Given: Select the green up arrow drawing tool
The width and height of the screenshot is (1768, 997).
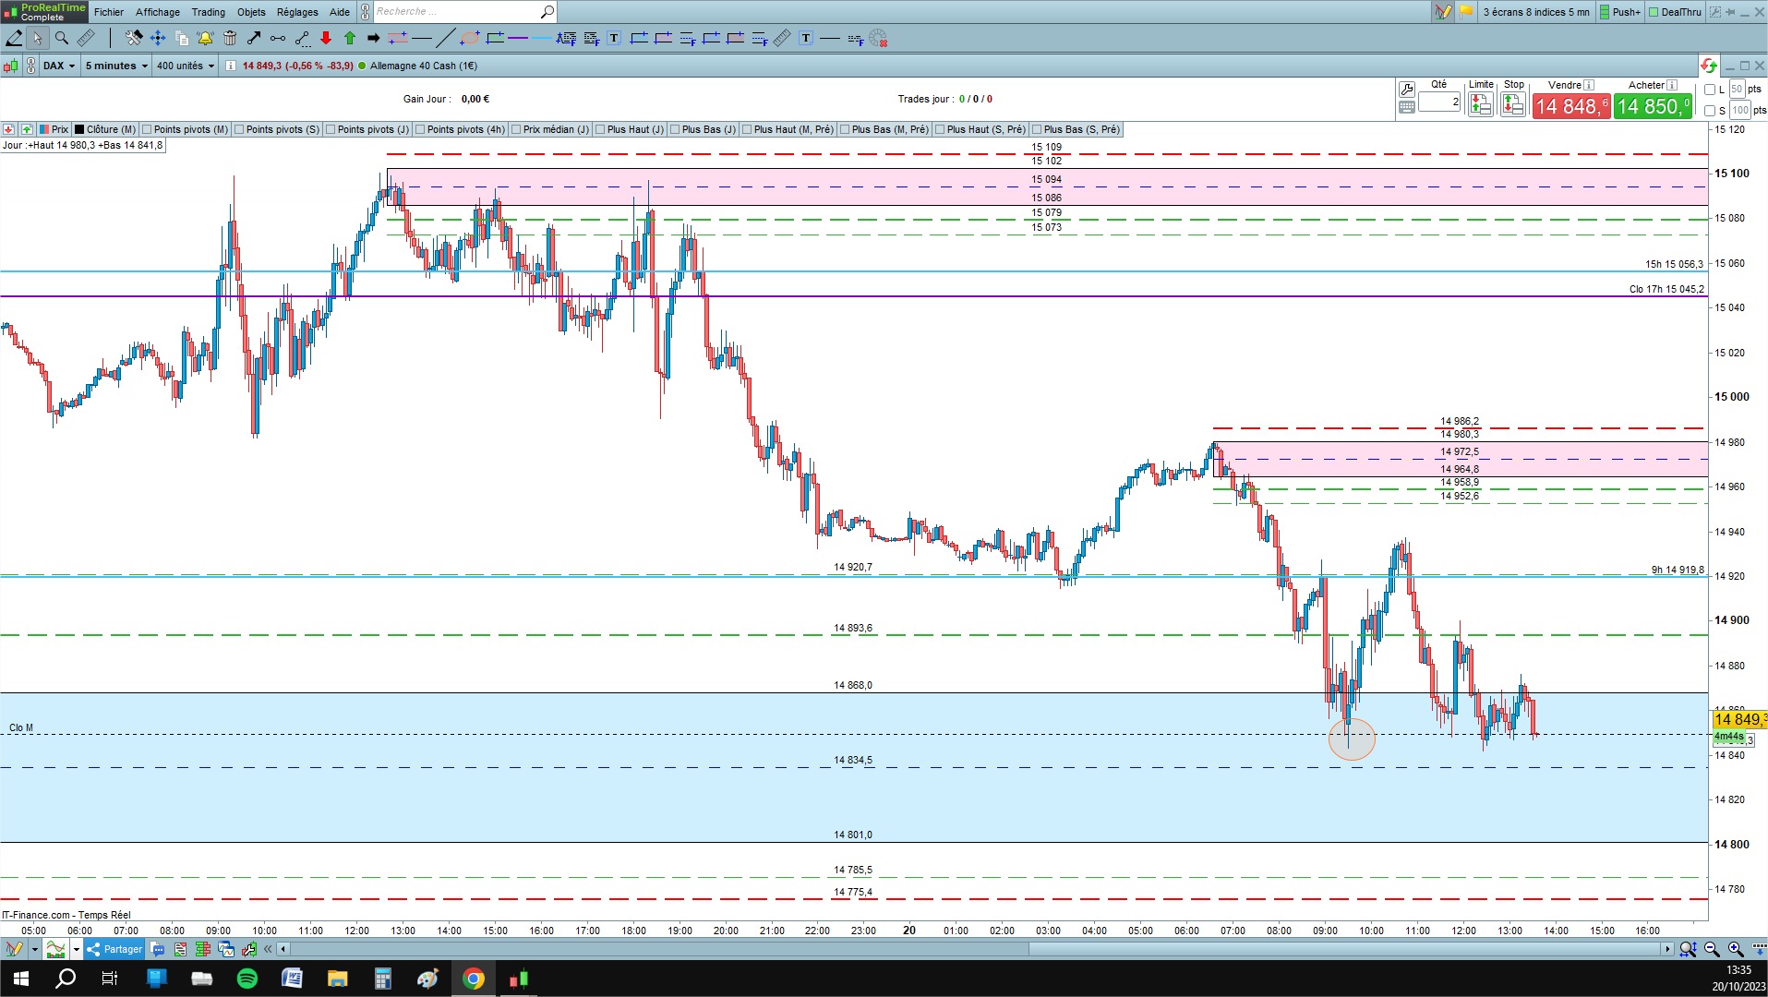Looking at the screenshot, I should click(350, 38).
